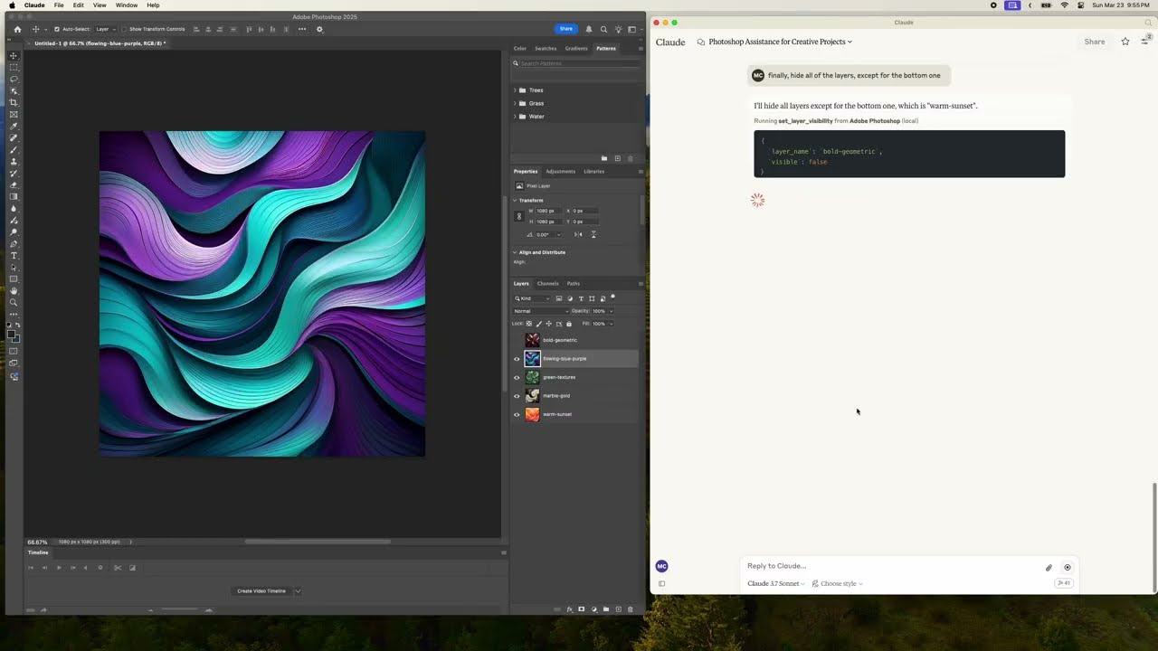The height and width of the screenshot is (651, 1158).
Task: Select the Rectangular Marquee tool
Action: click(x=14, y=68)
